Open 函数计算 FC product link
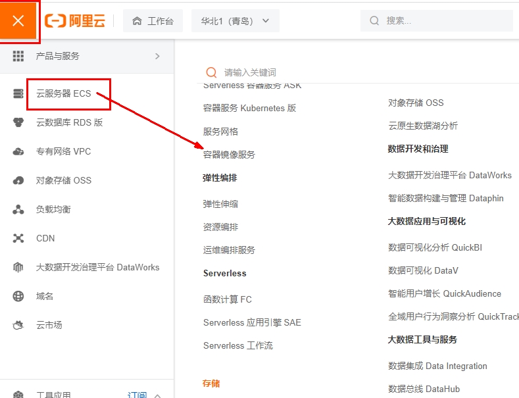Image resolution: width=519 pixels, height=398 pixels. click(x=228, y=299)
